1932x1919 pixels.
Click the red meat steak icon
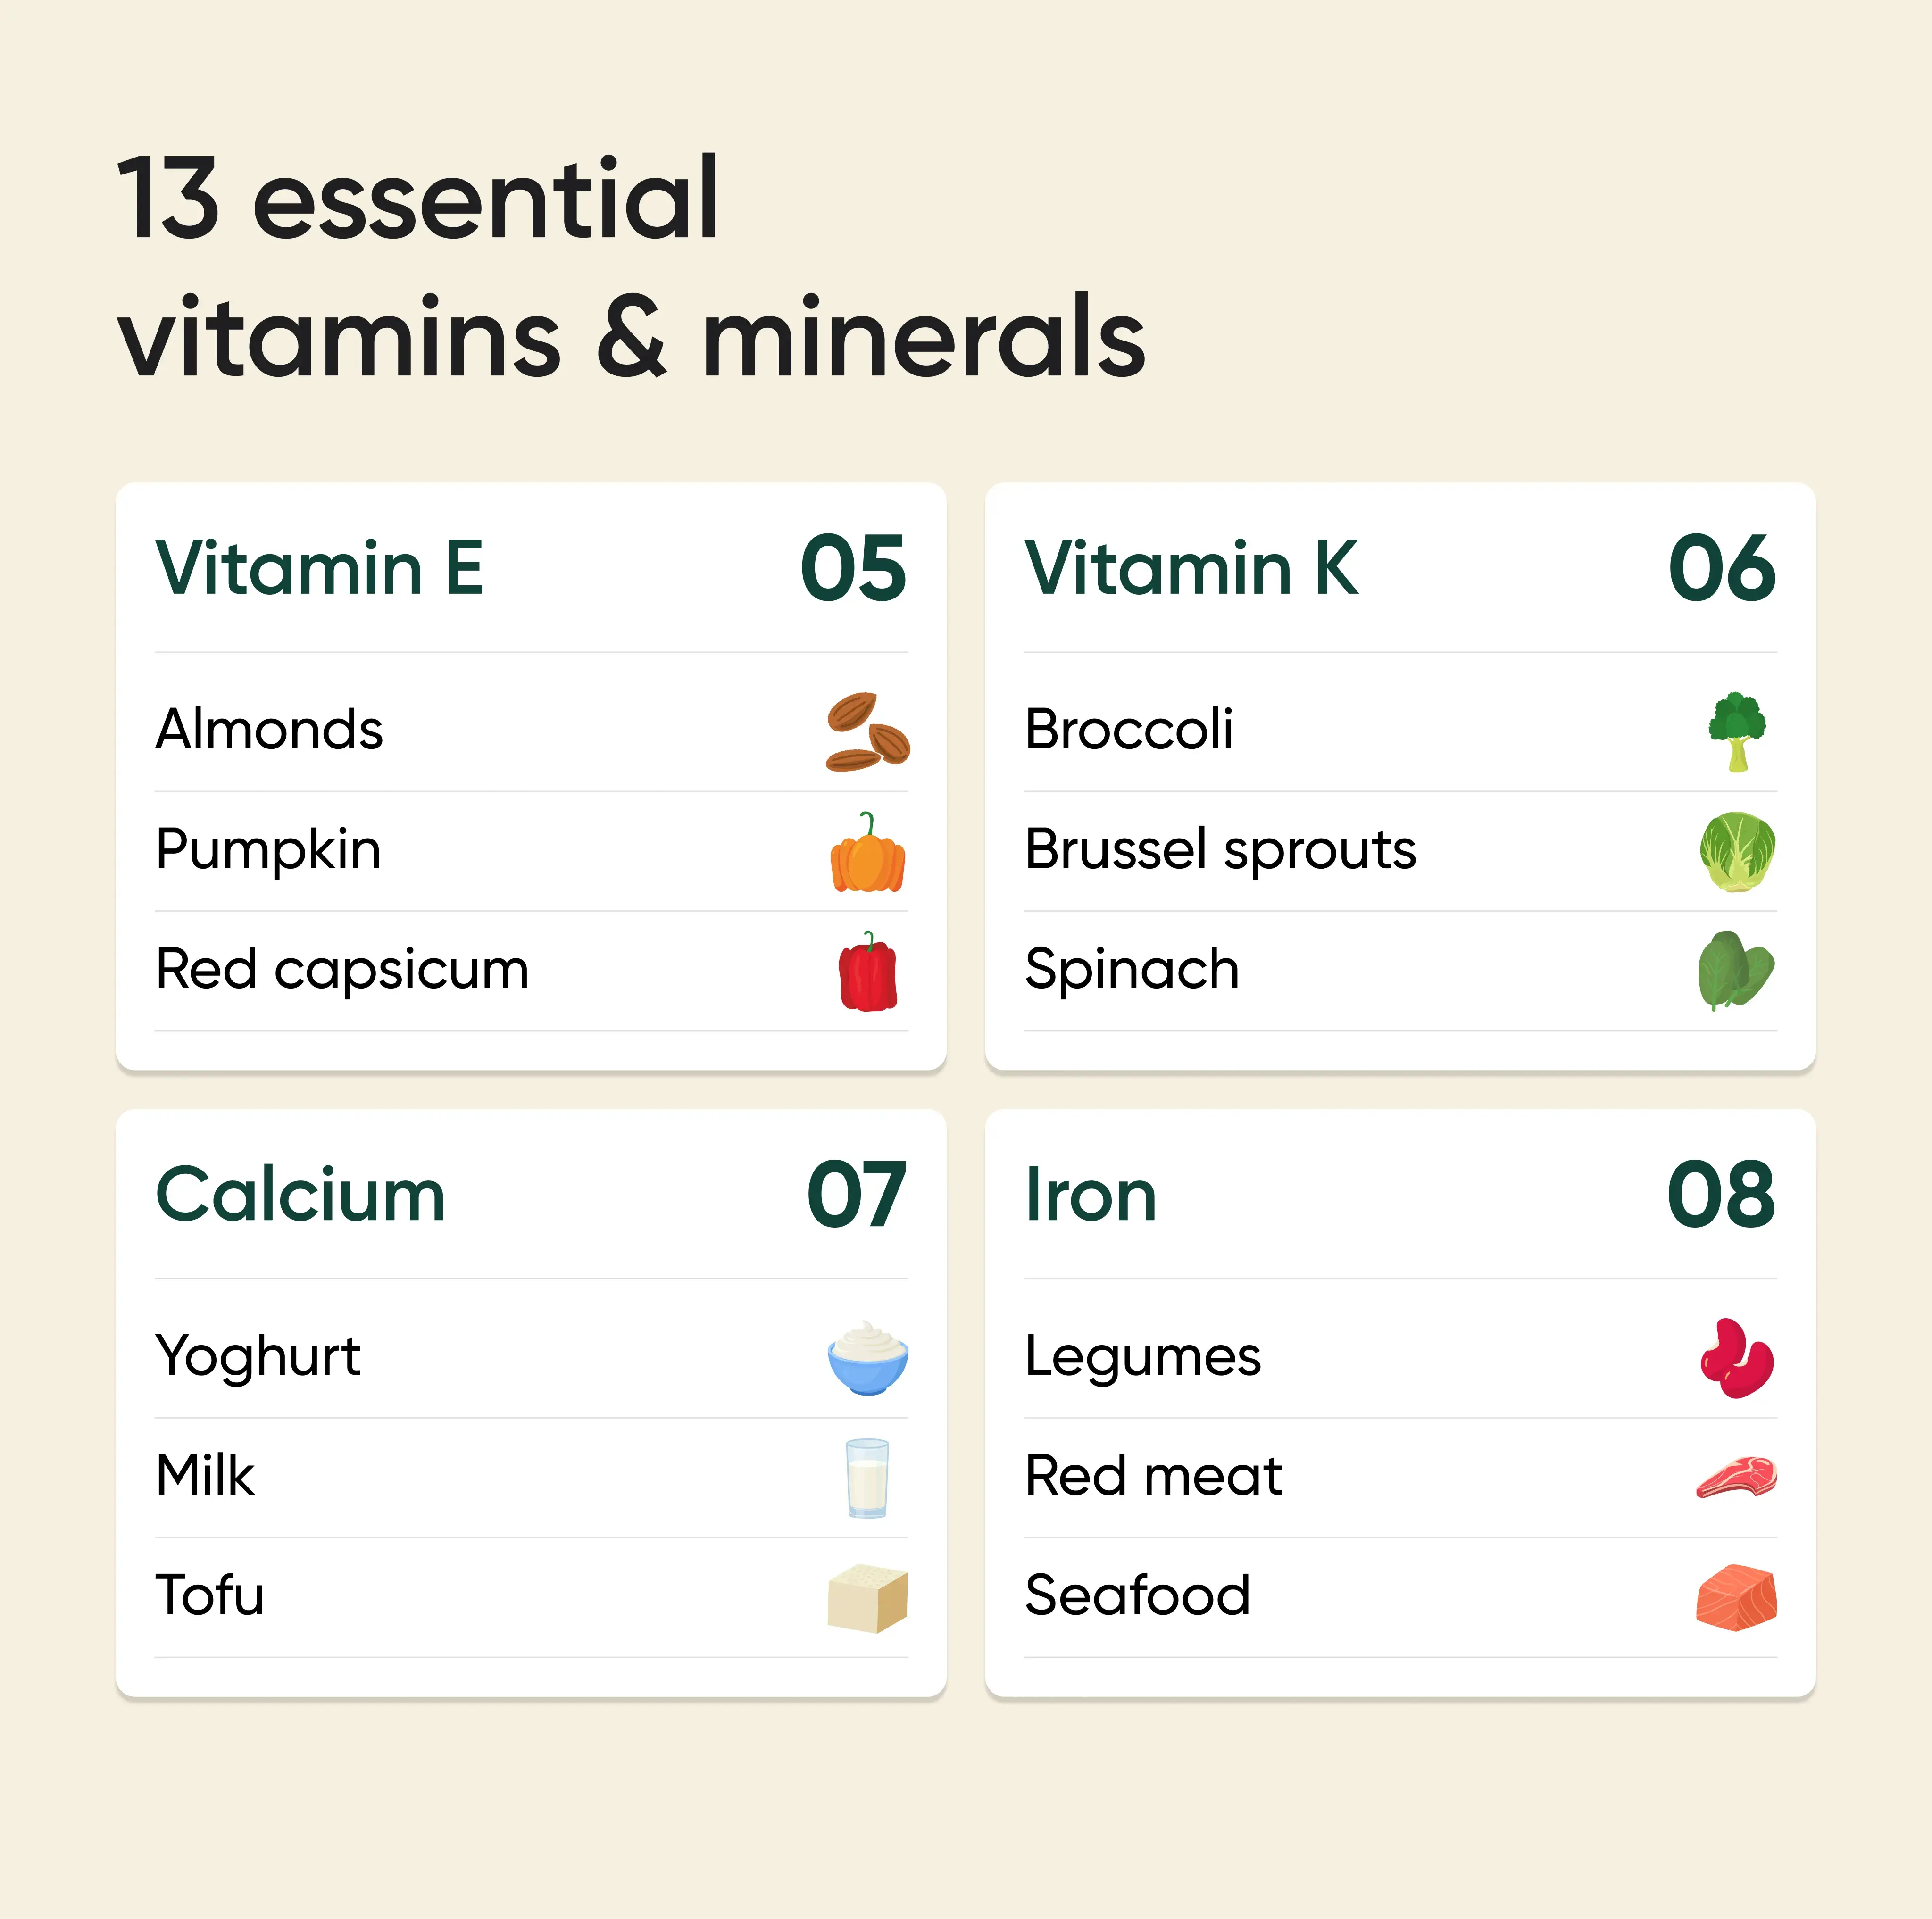click(x=1736, y=1477)
